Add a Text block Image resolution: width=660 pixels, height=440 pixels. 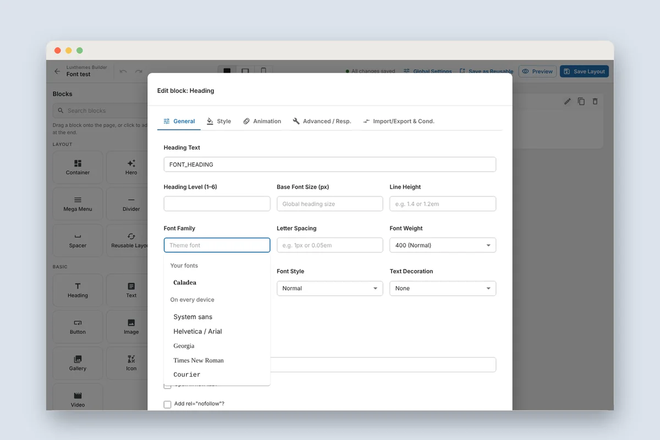[x=127, y=290]
